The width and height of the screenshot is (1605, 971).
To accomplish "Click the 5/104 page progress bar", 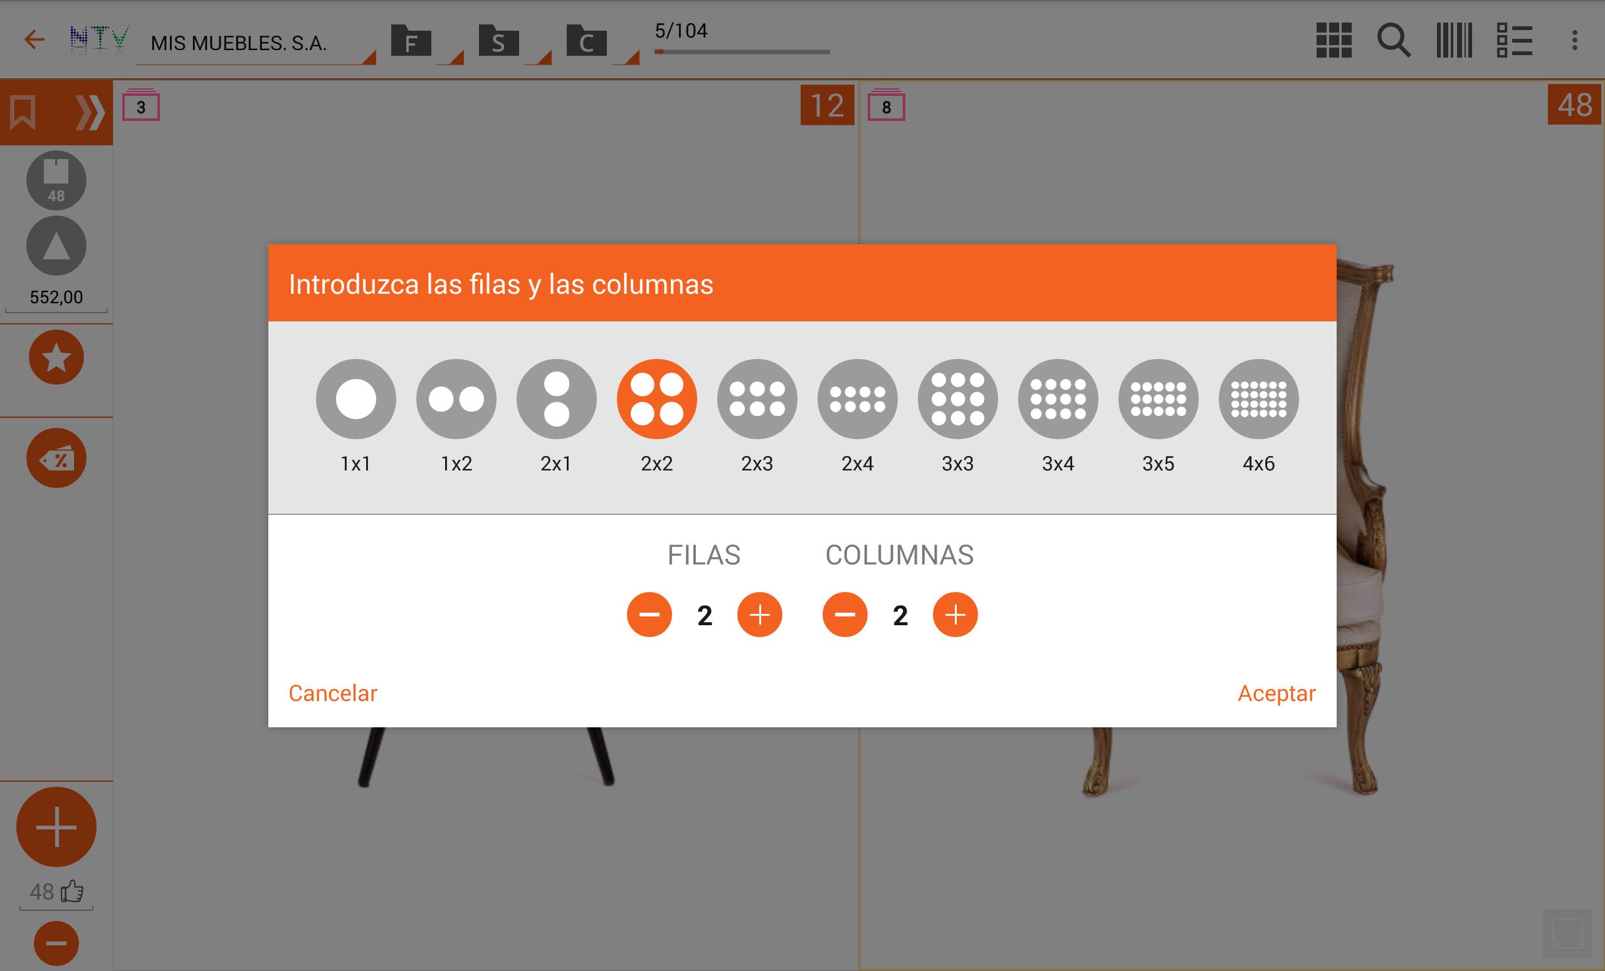I will [x=742, y=51].
